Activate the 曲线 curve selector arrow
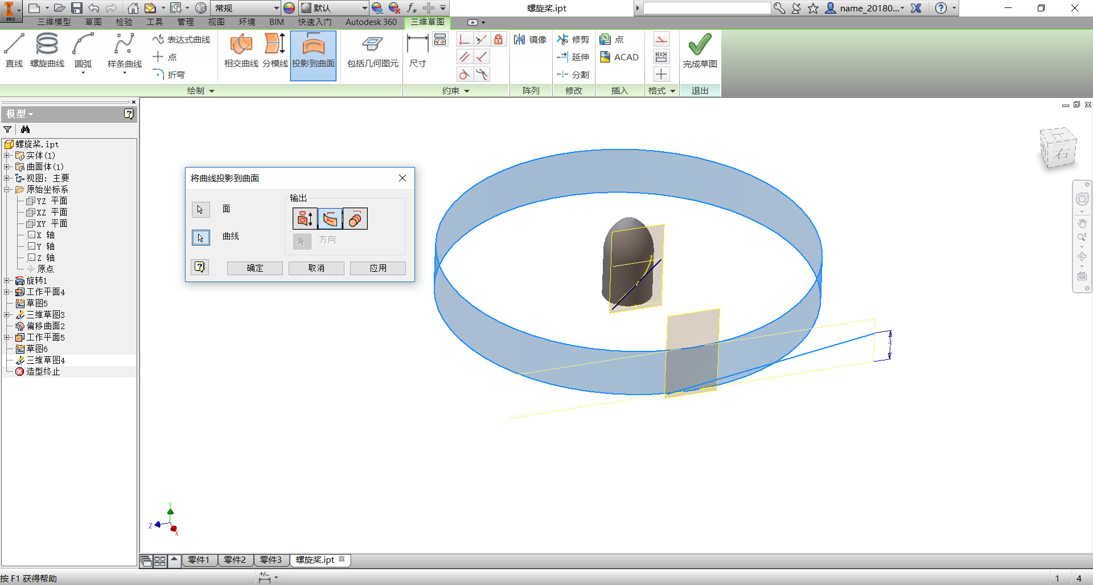The image size is (1093, 585). click(200, 237)
